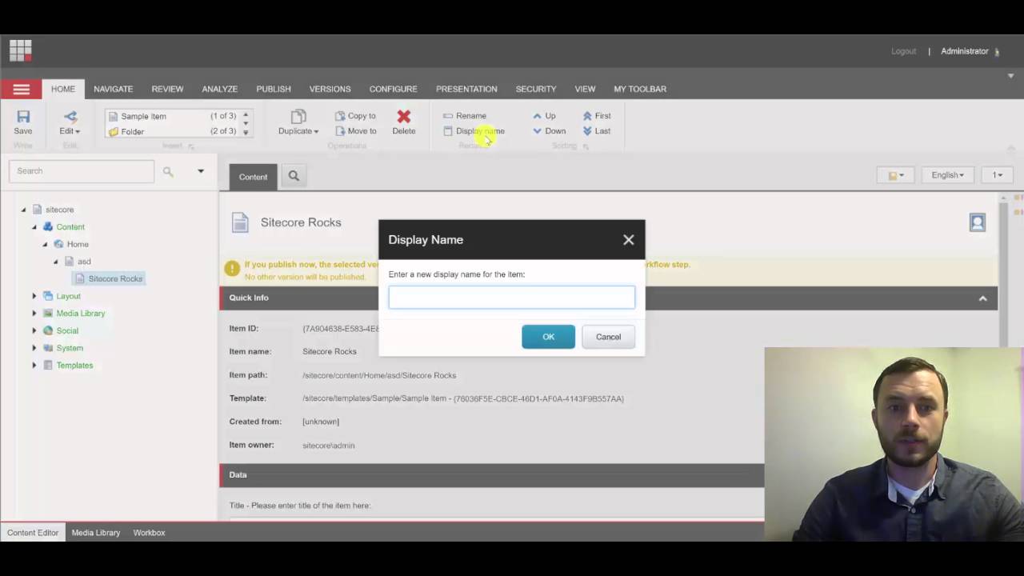Open the Duplicate dropdown
Viewport: 1024px width, 576px height.
click(298, 123)
